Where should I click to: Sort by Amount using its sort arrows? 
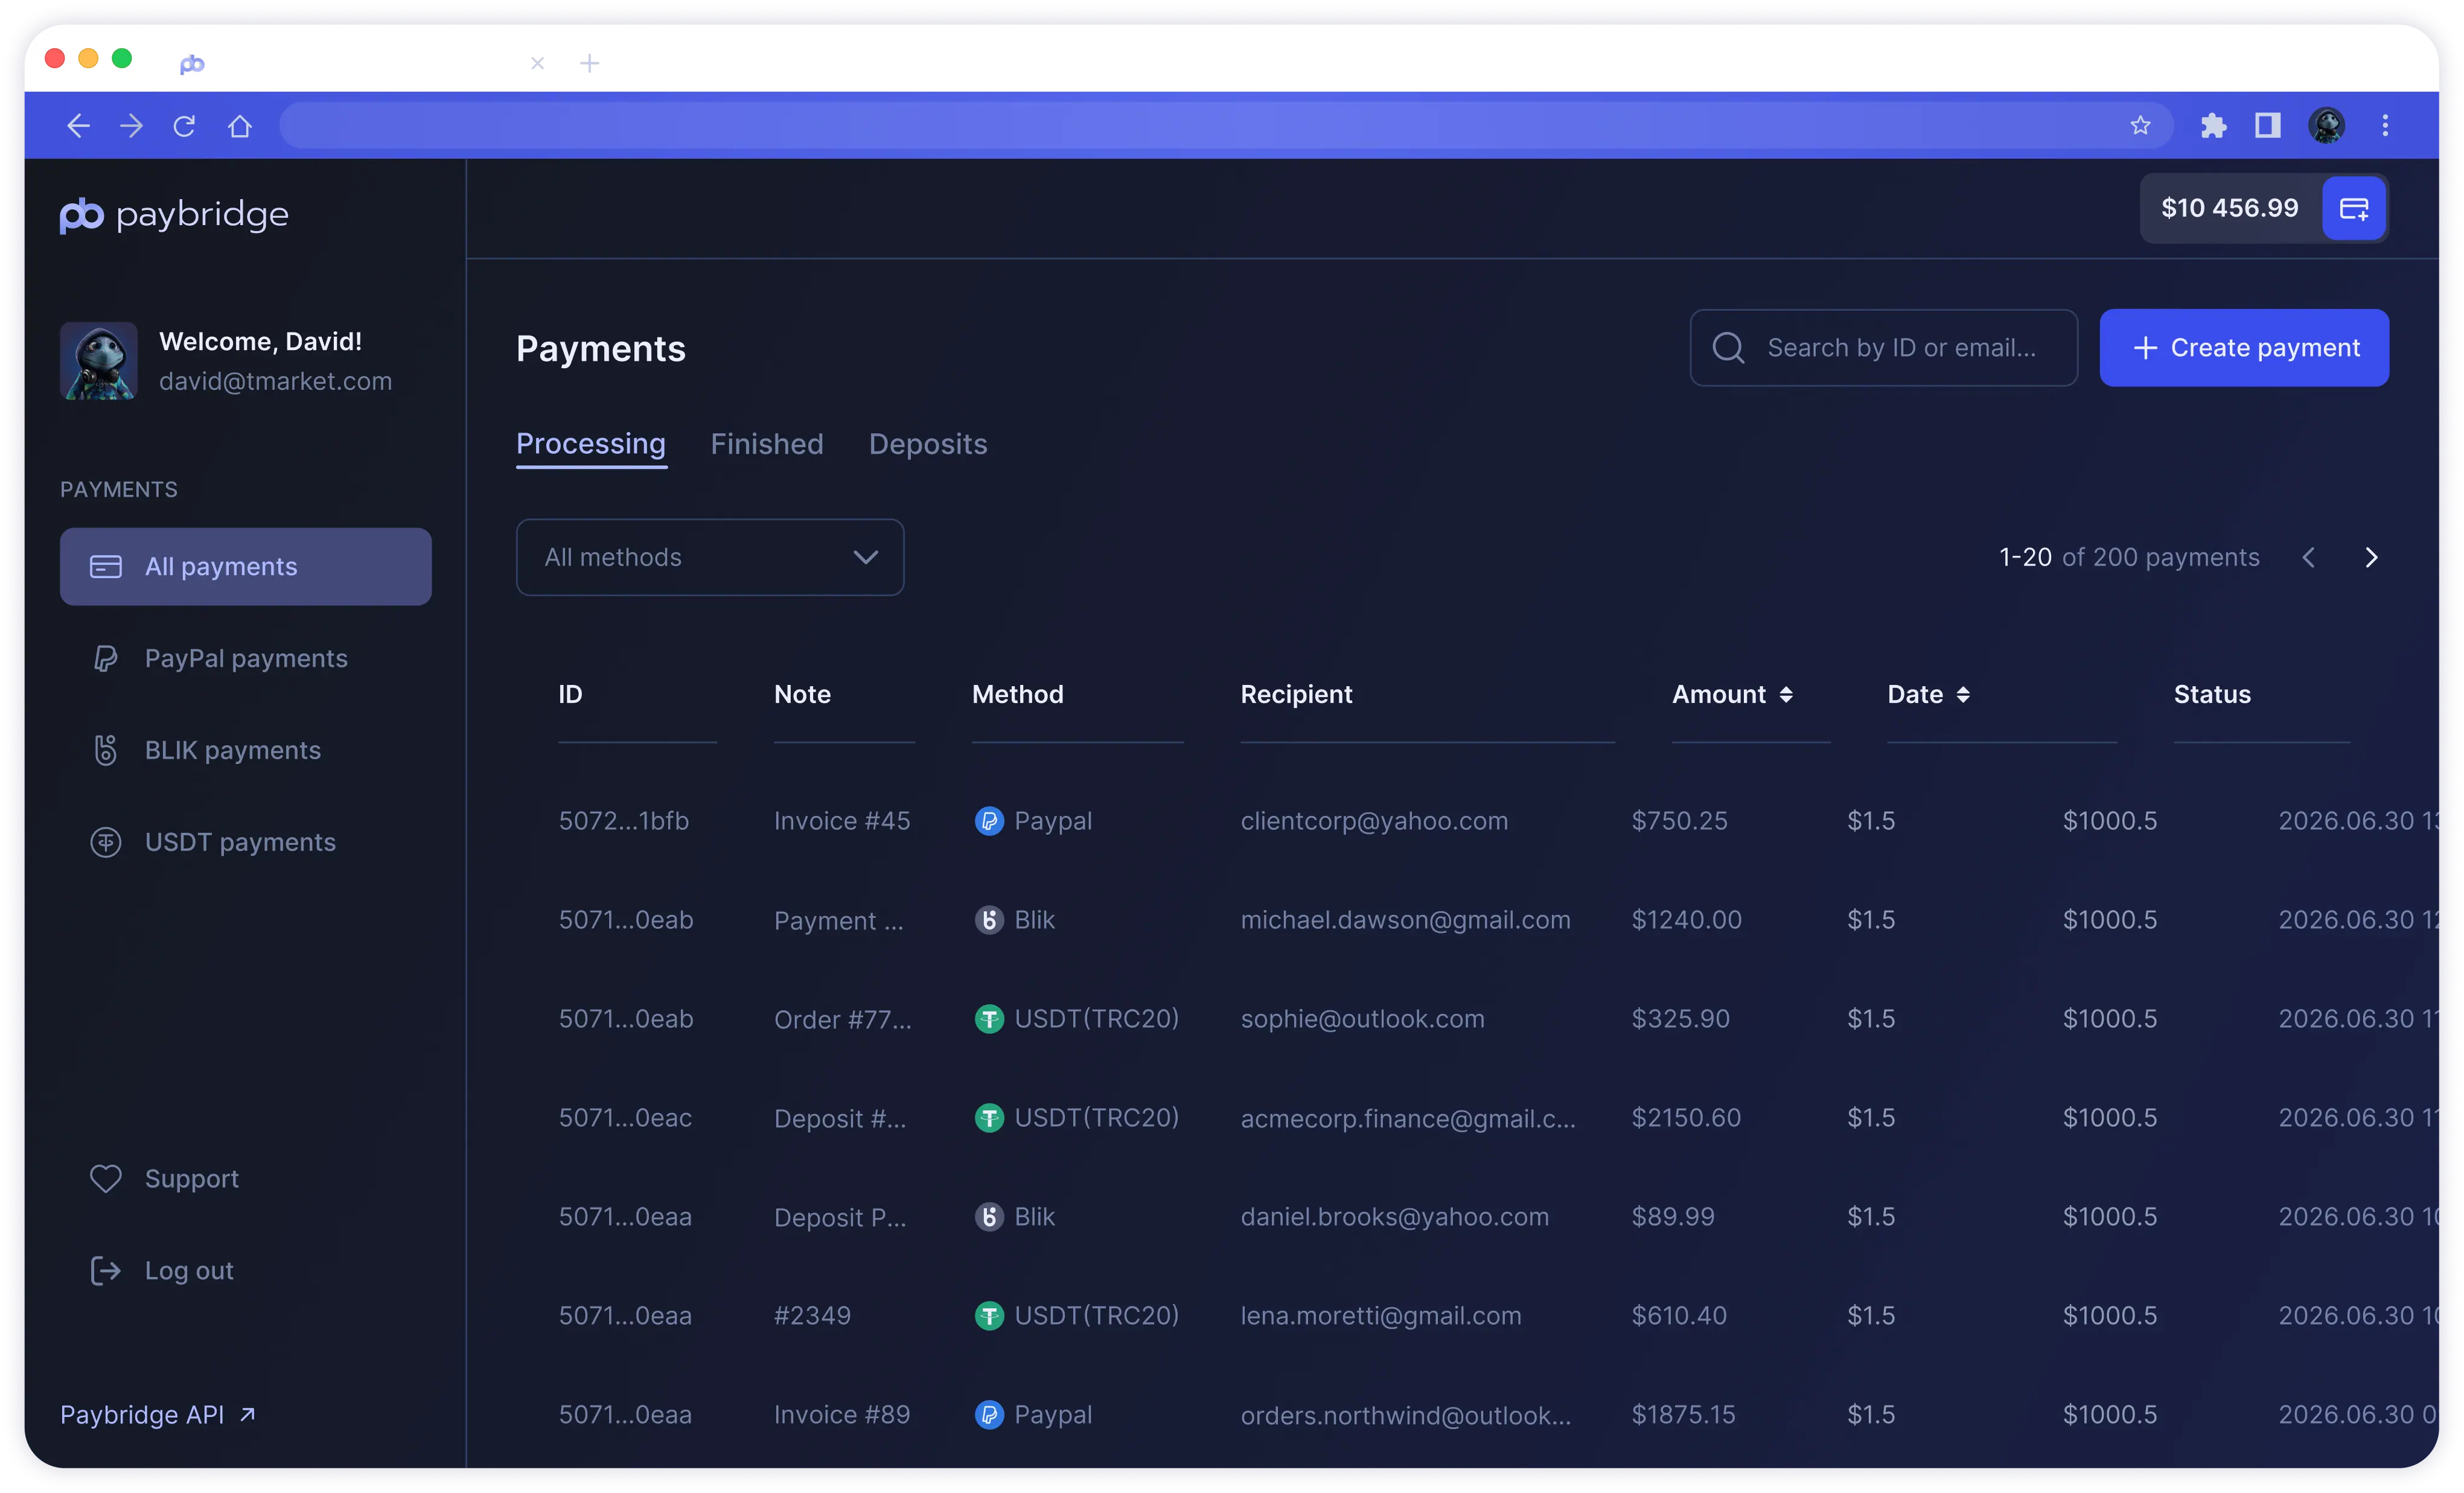1786,694
